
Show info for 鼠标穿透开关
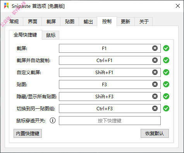[x=53, y=120]
